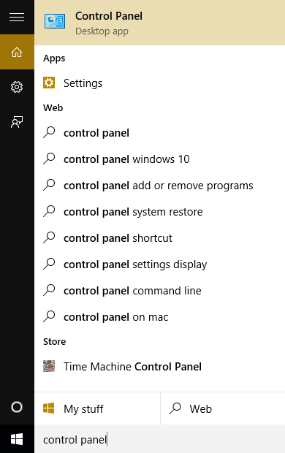
Task: Select 'control panel shortcut' suggestion
Action: [x=159, y=238]
